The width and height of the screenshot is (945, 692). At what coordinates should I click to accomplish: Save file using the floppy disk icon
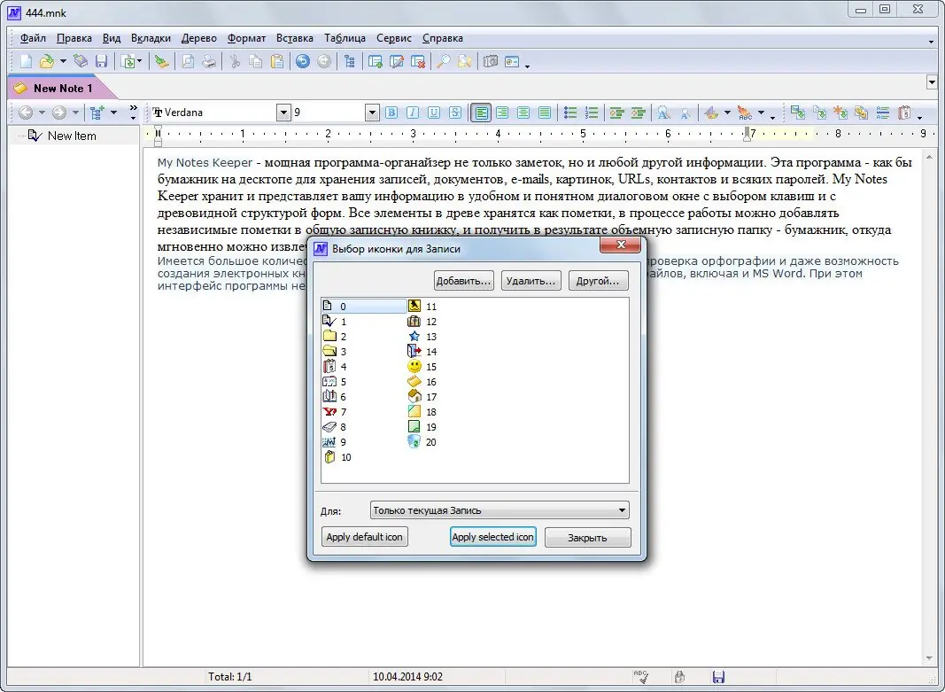[101, 61]
